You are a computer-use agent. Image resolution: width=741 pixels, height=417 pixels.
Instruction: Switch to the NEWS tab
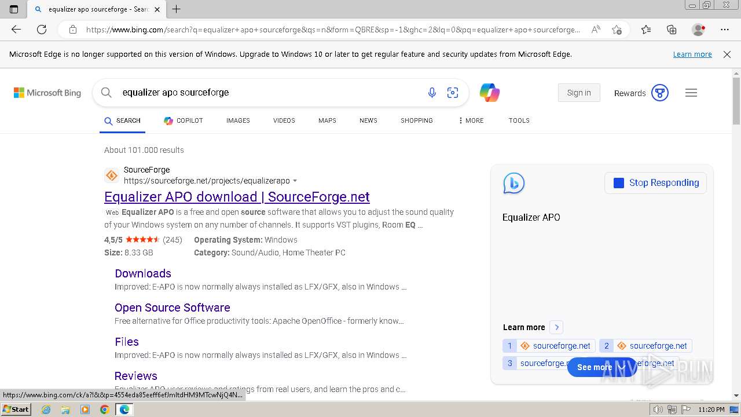368,120
